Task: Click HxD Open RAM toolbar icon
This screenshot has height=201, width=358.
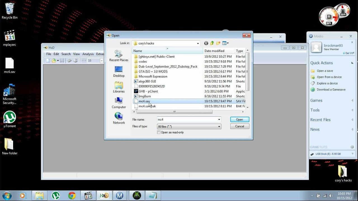Action: pyautogui.click(x=69, y=61)
